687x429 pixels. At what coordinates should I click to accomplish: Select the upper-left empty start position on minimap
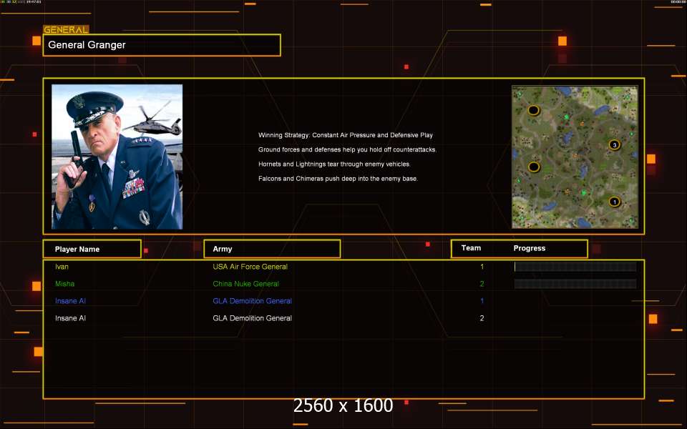pyautogui.click(x=533, y=110)
